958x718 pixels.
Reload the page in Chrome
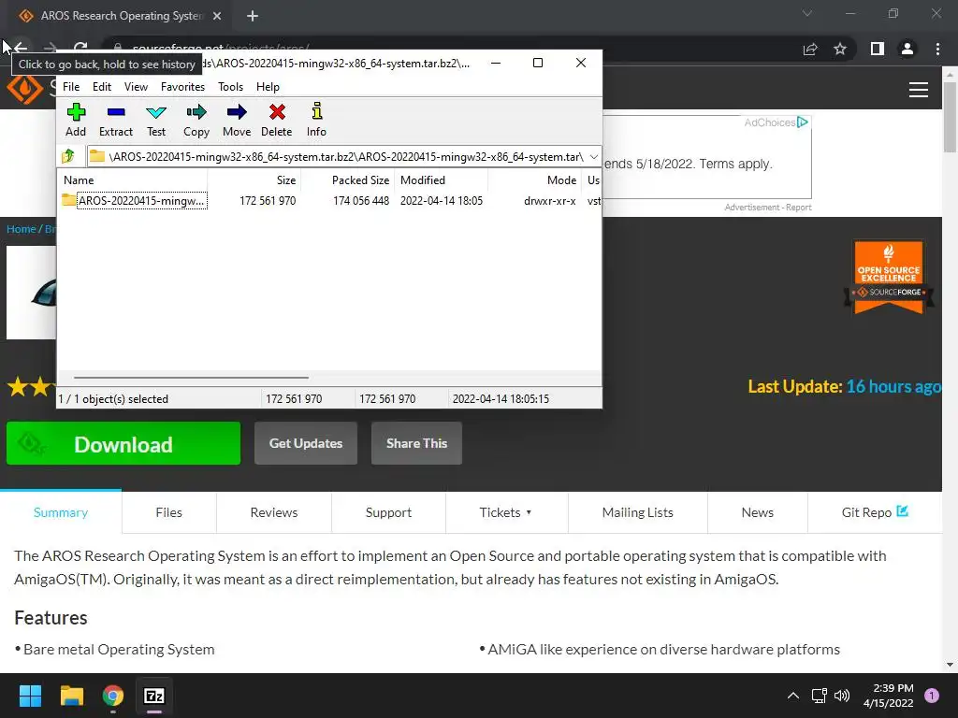click(80, 49)
